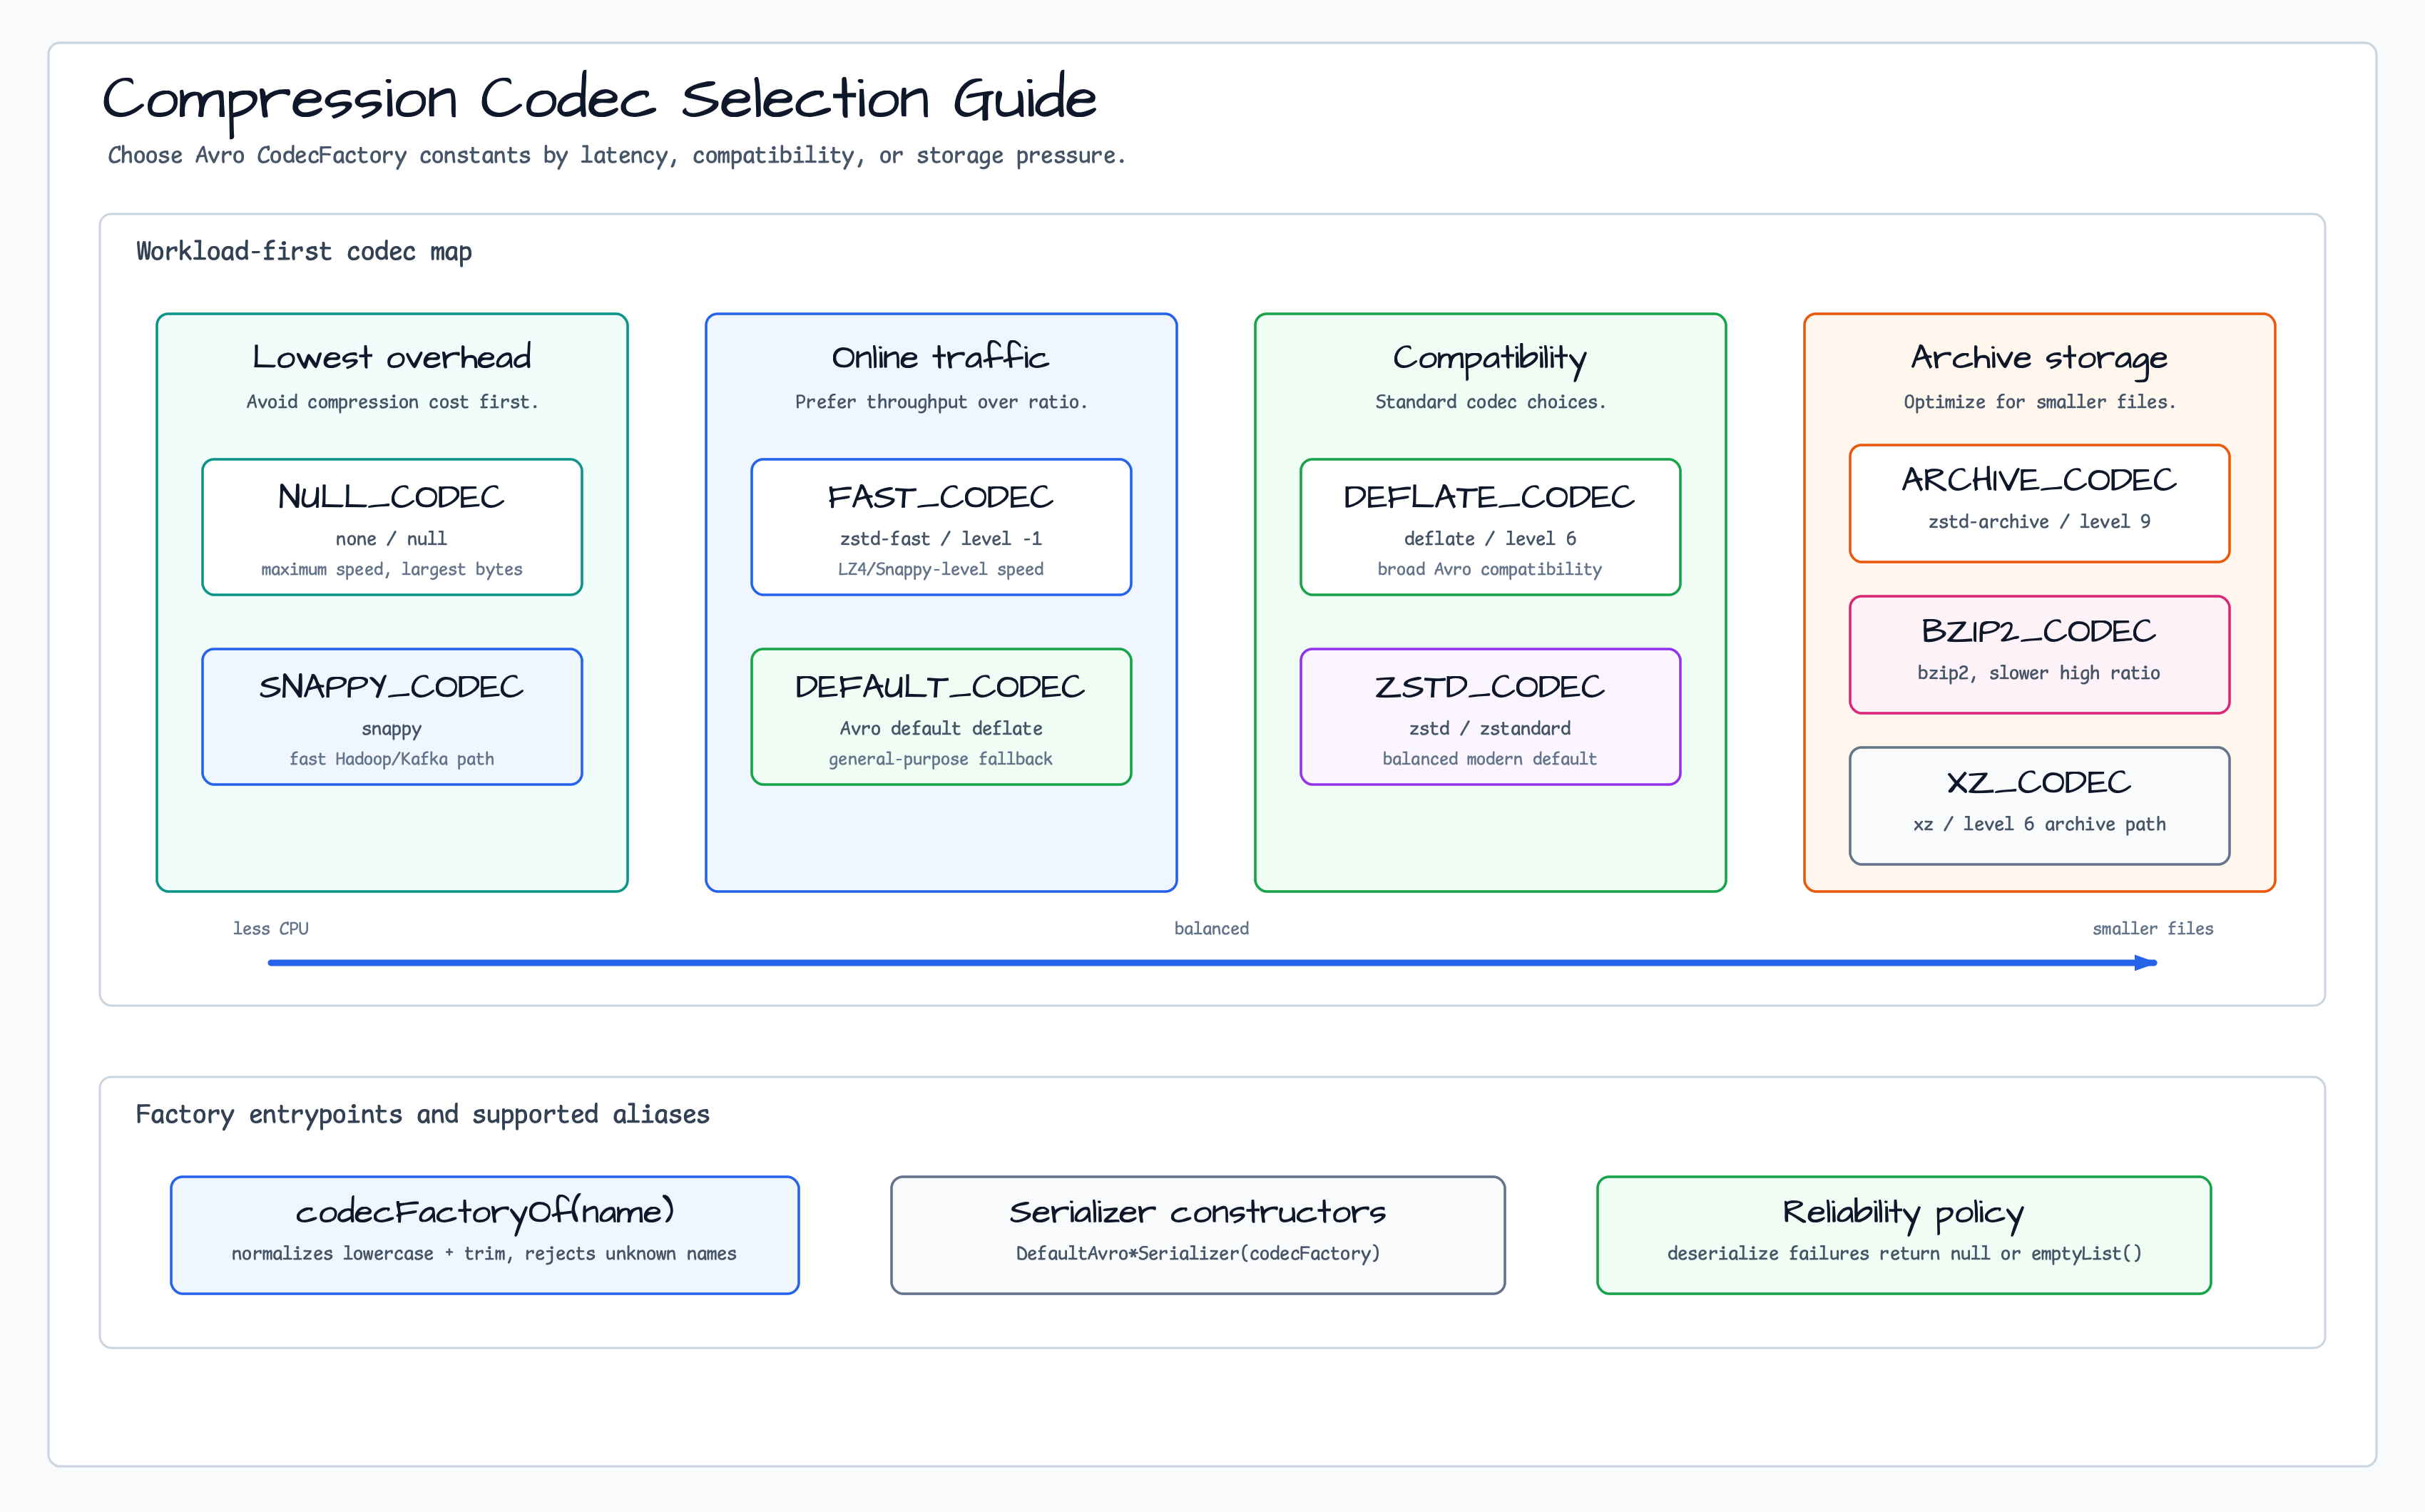This screenshot has width=2425, height=1512.
Task: Select the ARCHIVE_CODEC card
Action: pyautogui.click(x=2039, y=503)
